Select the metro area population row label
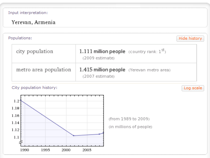 pos(44,69)
